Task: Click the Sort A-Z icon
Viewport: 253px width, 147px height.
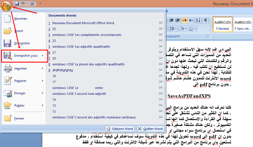Action: pos(198,20)
